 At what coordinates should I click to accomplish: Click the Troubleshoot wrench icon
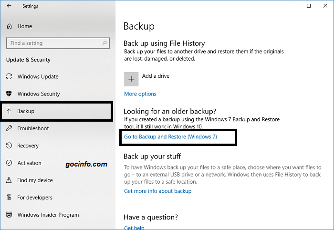pos(9,128)
